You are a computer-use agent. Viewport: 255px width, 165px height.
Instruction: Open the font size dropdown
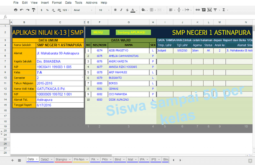point(104,10)
